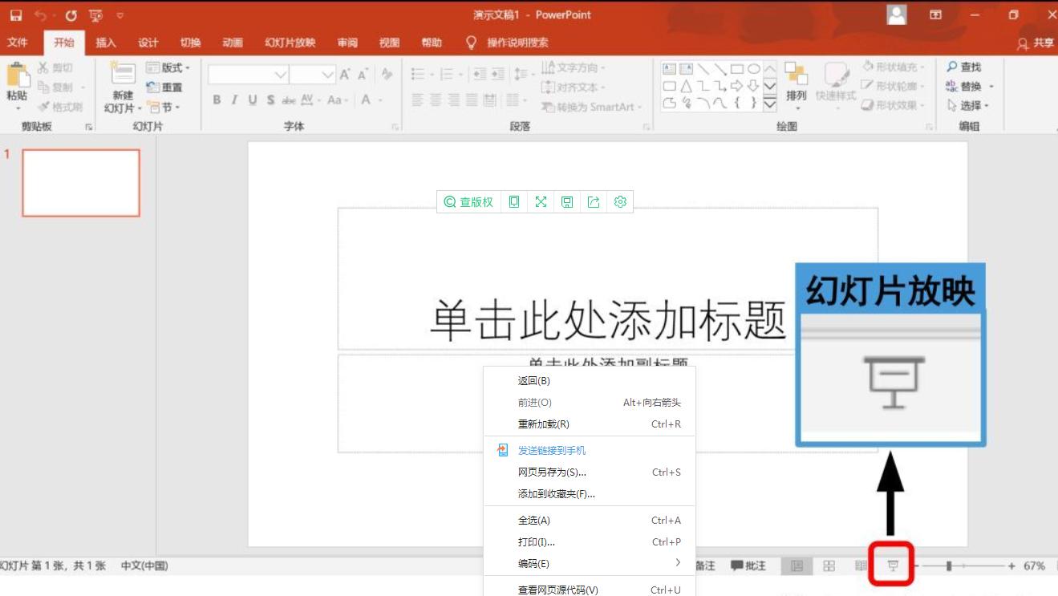The width and height of the screenshot is (1058, 596).
Task: Switch to slide sorter view icon
Action: pyautogui.click(x=827, y=566)
